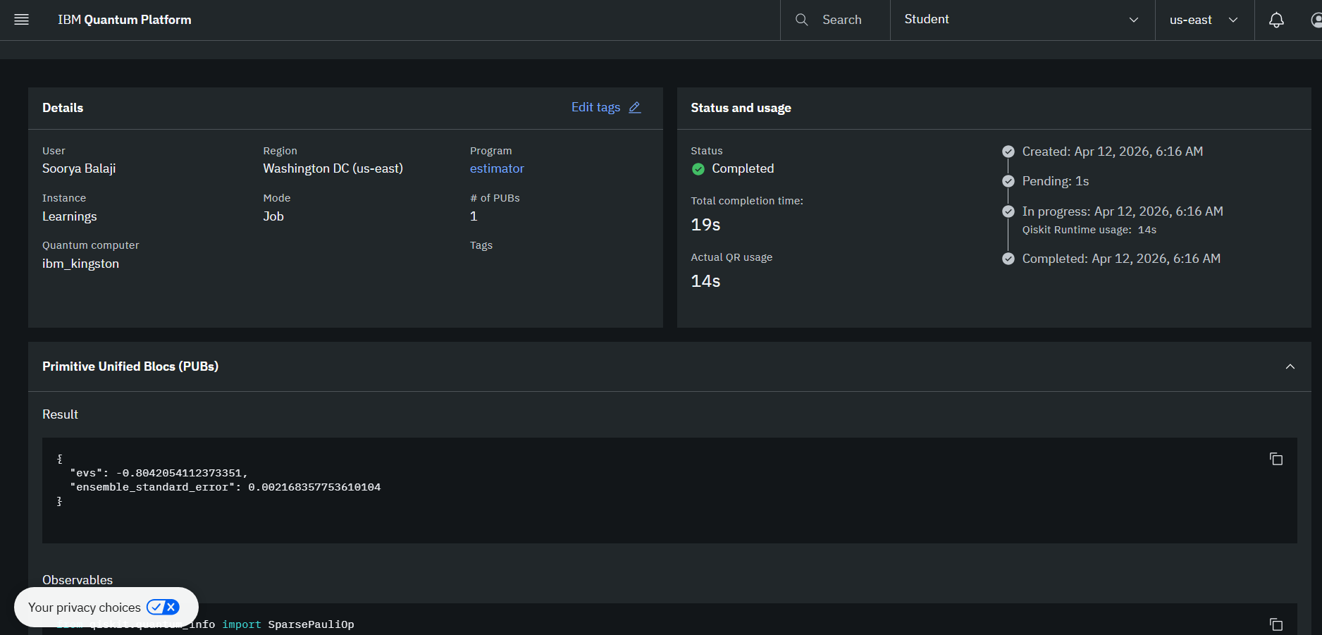Click the Pending: 1s entry
This screenshot has height=635, width=1322.
[1056, 181]
